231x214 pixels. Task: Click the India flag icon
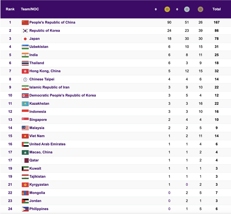[25, 55]
